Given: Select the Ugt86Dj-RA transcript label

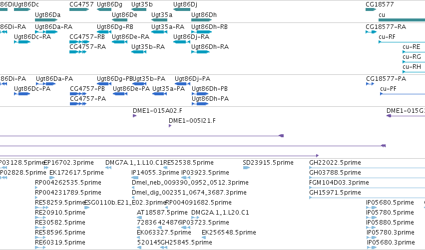Looking at the screenshot, I should tap(191, 36).
